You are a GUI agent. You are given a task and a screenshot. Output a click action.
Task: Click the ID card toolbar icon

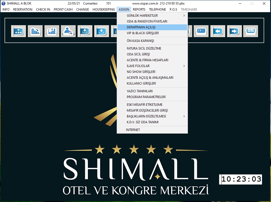201,31
